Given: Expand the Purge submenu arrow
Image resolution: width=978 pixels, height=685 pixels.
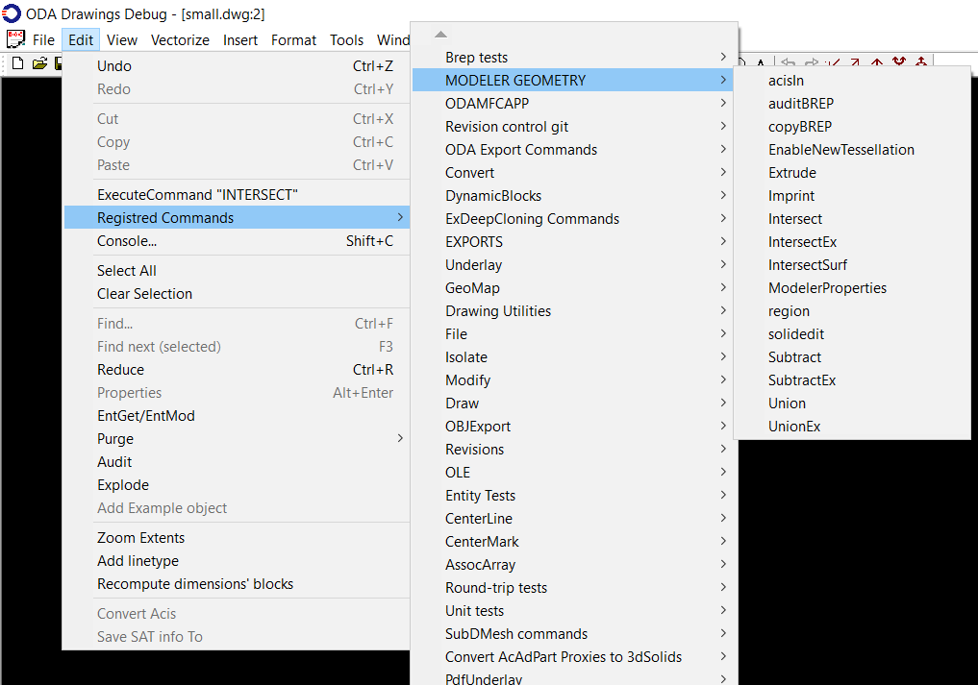Looking at the screenshot, I should coord(400,438).
